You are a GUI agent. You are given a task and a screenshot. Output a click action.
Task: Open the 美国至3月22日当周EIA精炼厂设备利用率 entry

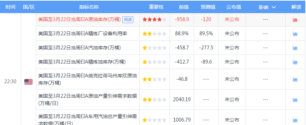(x=83, y=33)
